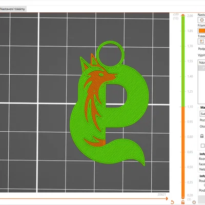Tick the checkbox below the grey padlock
This screenshot has width=205, height=205.
coord(202,146)
